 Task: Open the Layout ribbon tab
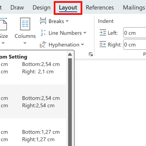(x=68, y=8)
